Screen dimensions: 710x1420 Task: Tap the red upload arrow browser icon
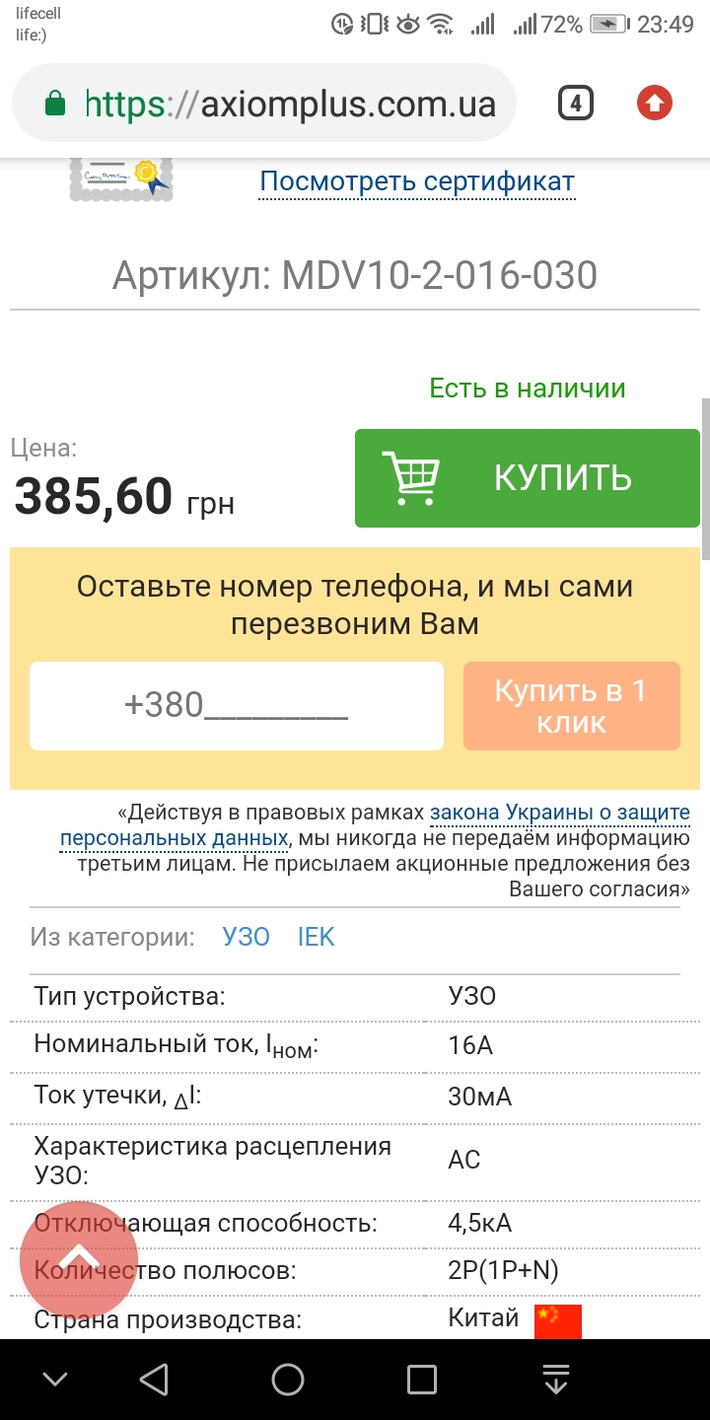tap(654, 103)
